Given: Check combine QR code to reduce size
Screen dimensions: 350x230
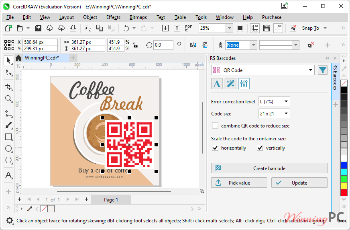Looking at the screenshot, I should (215, 125).
